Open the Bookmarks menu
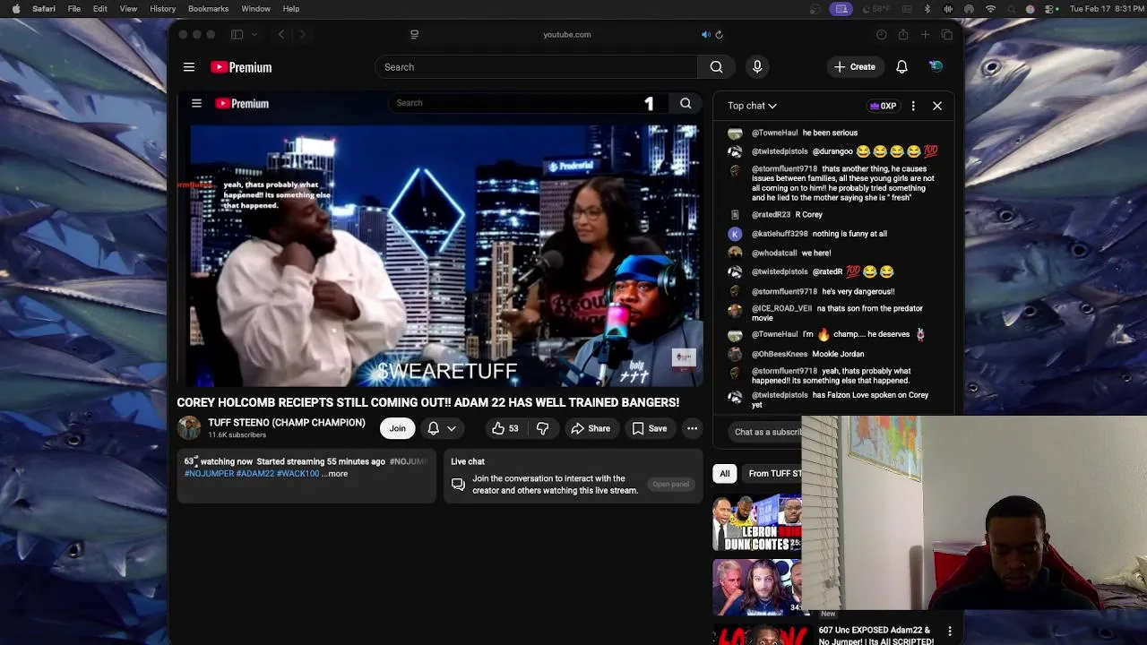Image resolution: width=1147 pixels, height=645 pixels. [208, 9]
